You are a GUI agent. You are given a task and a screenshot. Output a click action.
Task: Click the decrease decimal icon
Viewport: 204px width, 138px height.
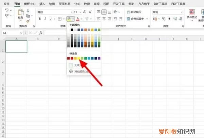[x=181, y=19]
